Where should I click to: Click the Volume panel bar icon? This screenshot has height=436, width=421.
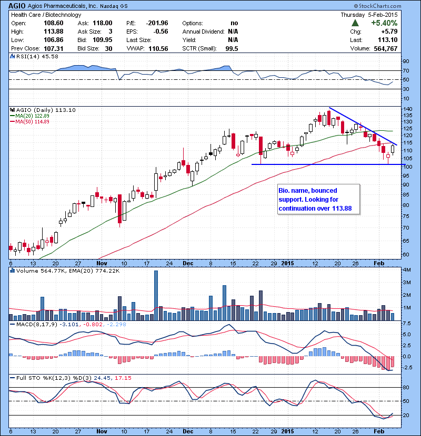click(x=12, y=271)
